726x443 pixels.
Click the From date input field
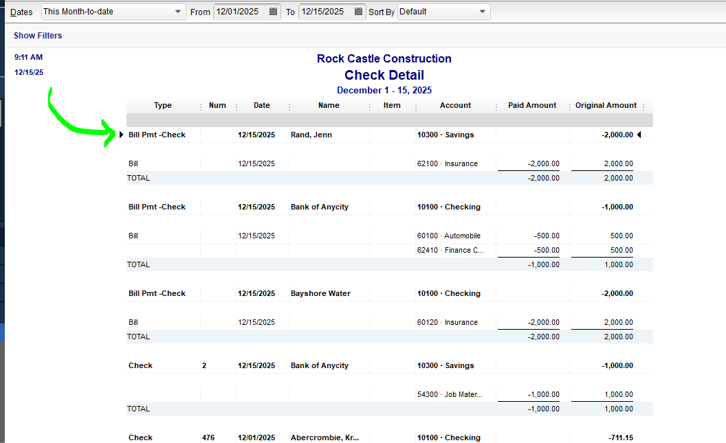(239, 12)
